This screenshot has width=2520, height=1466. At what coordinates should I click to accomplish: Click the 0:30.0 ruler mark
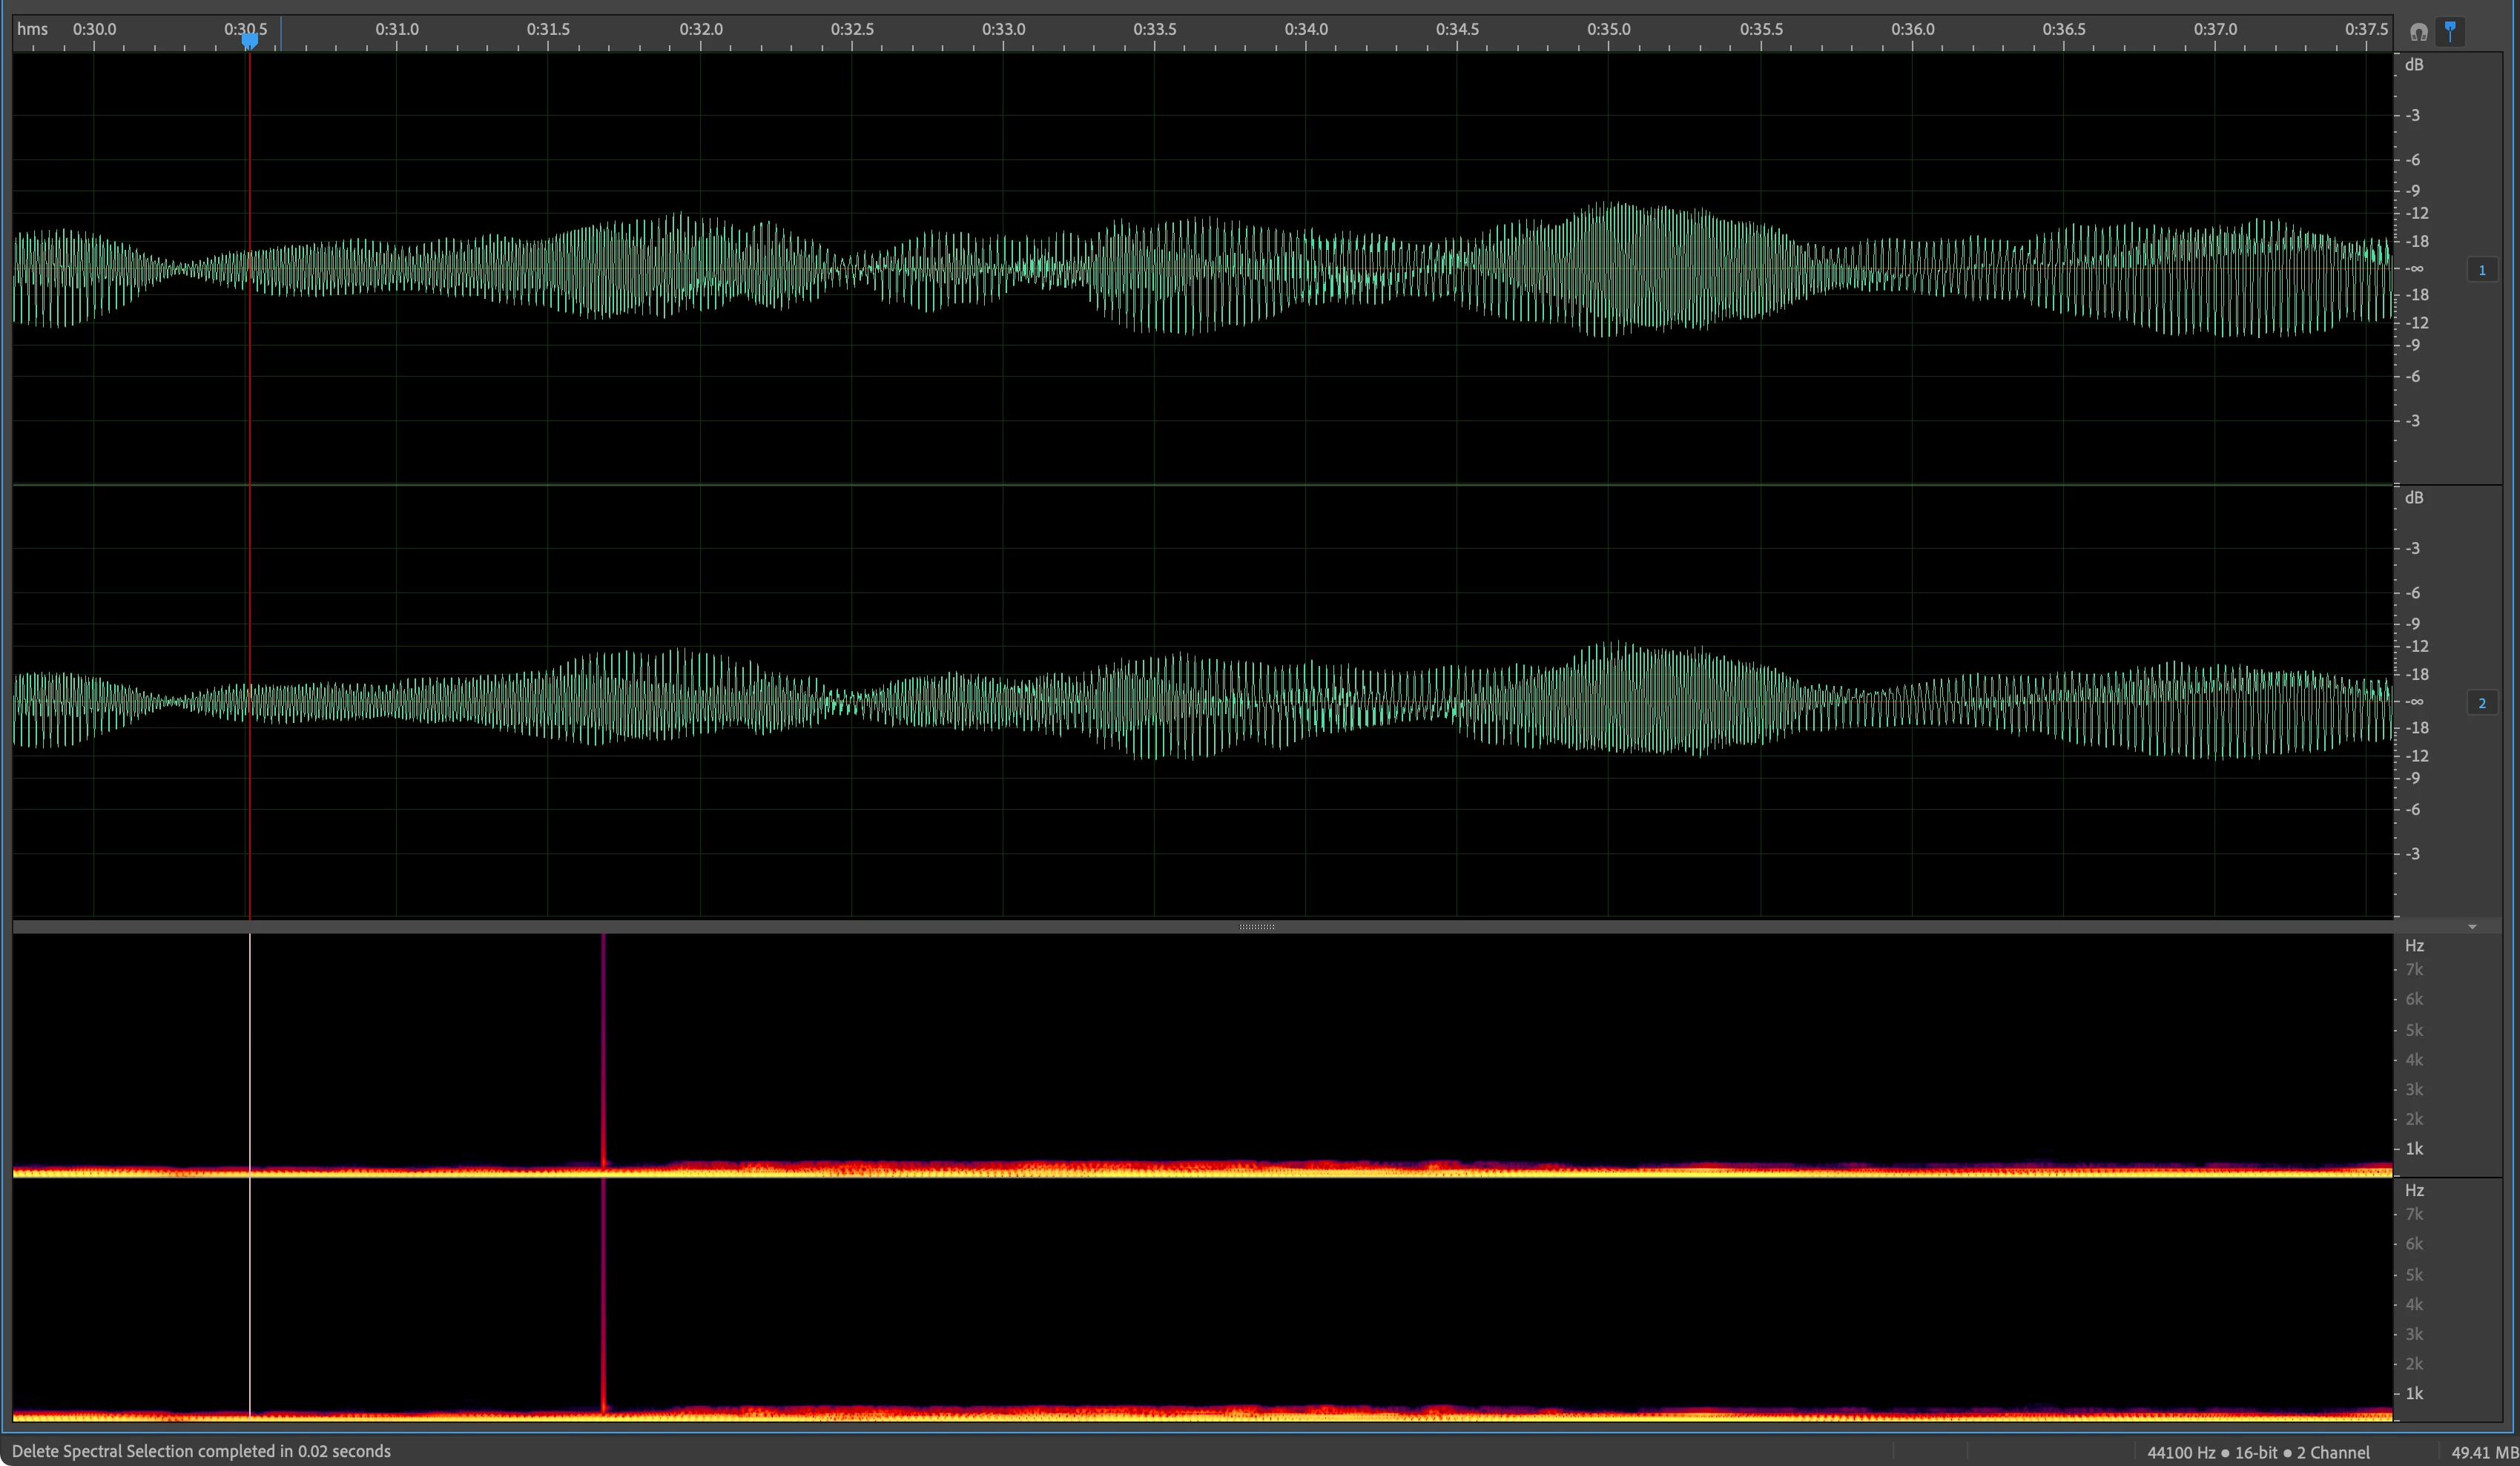click(x=94, y=29)
